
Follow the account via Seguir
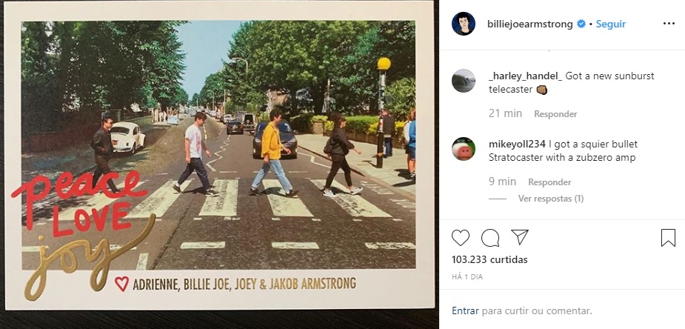click(611, 24)
